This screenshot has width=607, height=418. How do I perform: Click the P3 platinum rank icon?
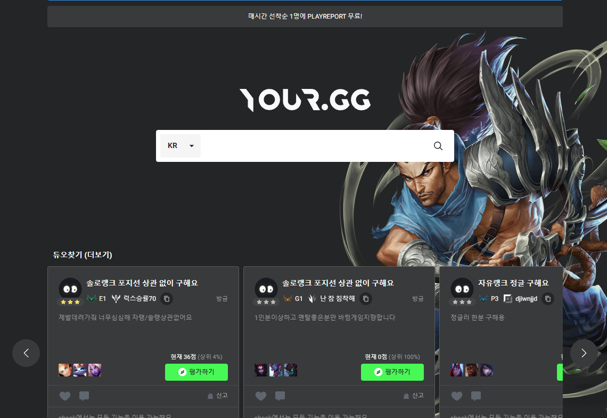point(483,298)
